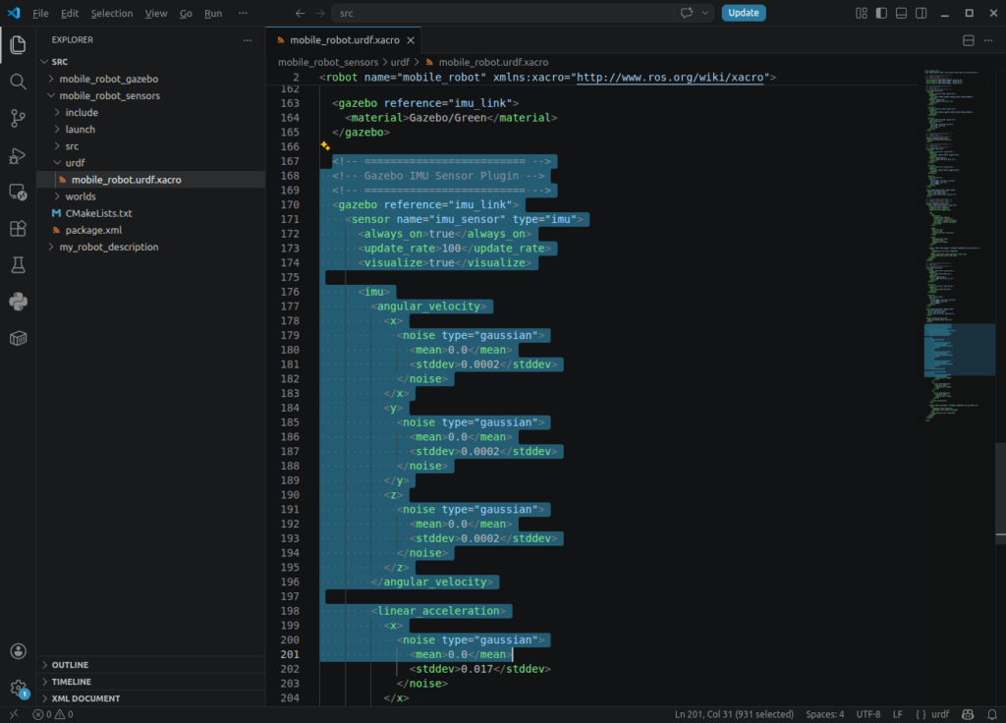
Task: Collapse the mobile_robot_sensors folder
Action: [x=151, y=95]
